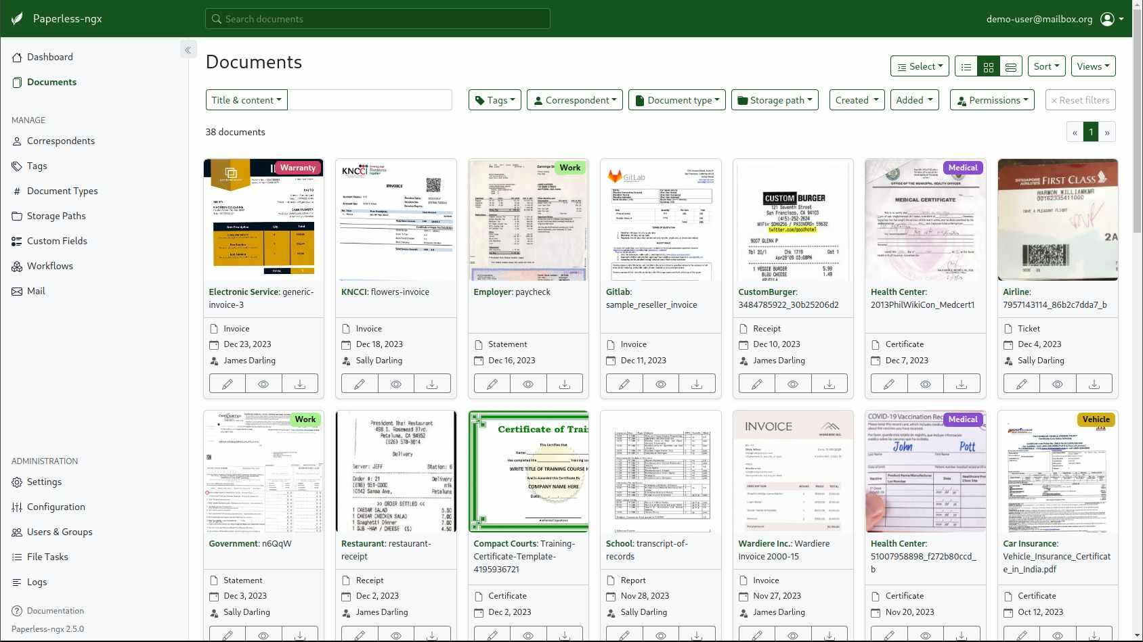Open the preview eye icon on Employer paycheck

click(x=528, y=384)
